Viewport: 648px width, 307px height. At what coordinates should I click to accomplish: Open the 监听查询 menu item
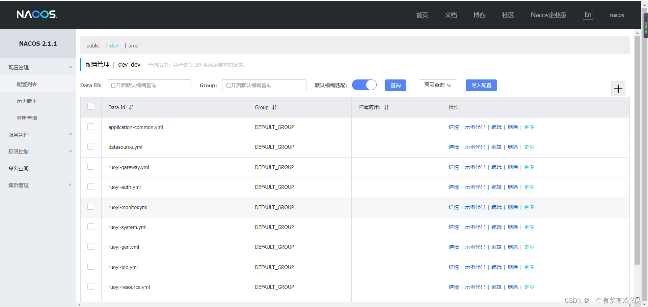point(38,118)
